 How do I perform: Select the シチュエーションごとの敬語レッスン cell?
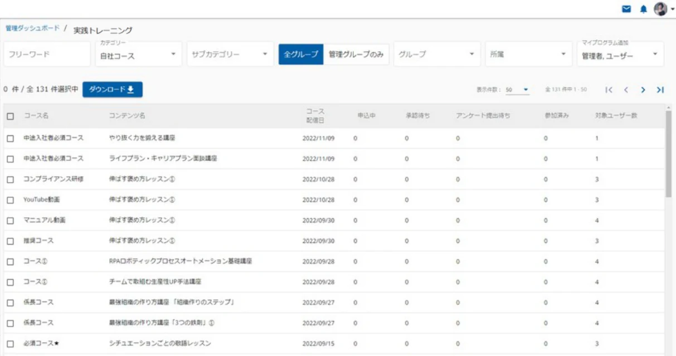pyautogui.click(x=160, y=344)
